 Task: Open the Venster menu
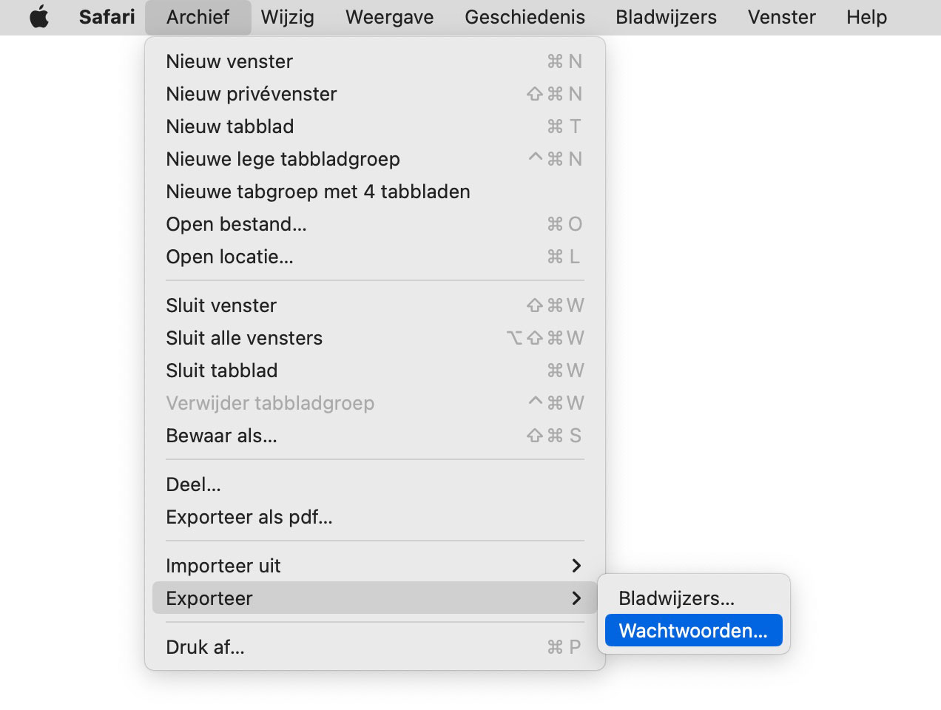[x=781, y=17]
